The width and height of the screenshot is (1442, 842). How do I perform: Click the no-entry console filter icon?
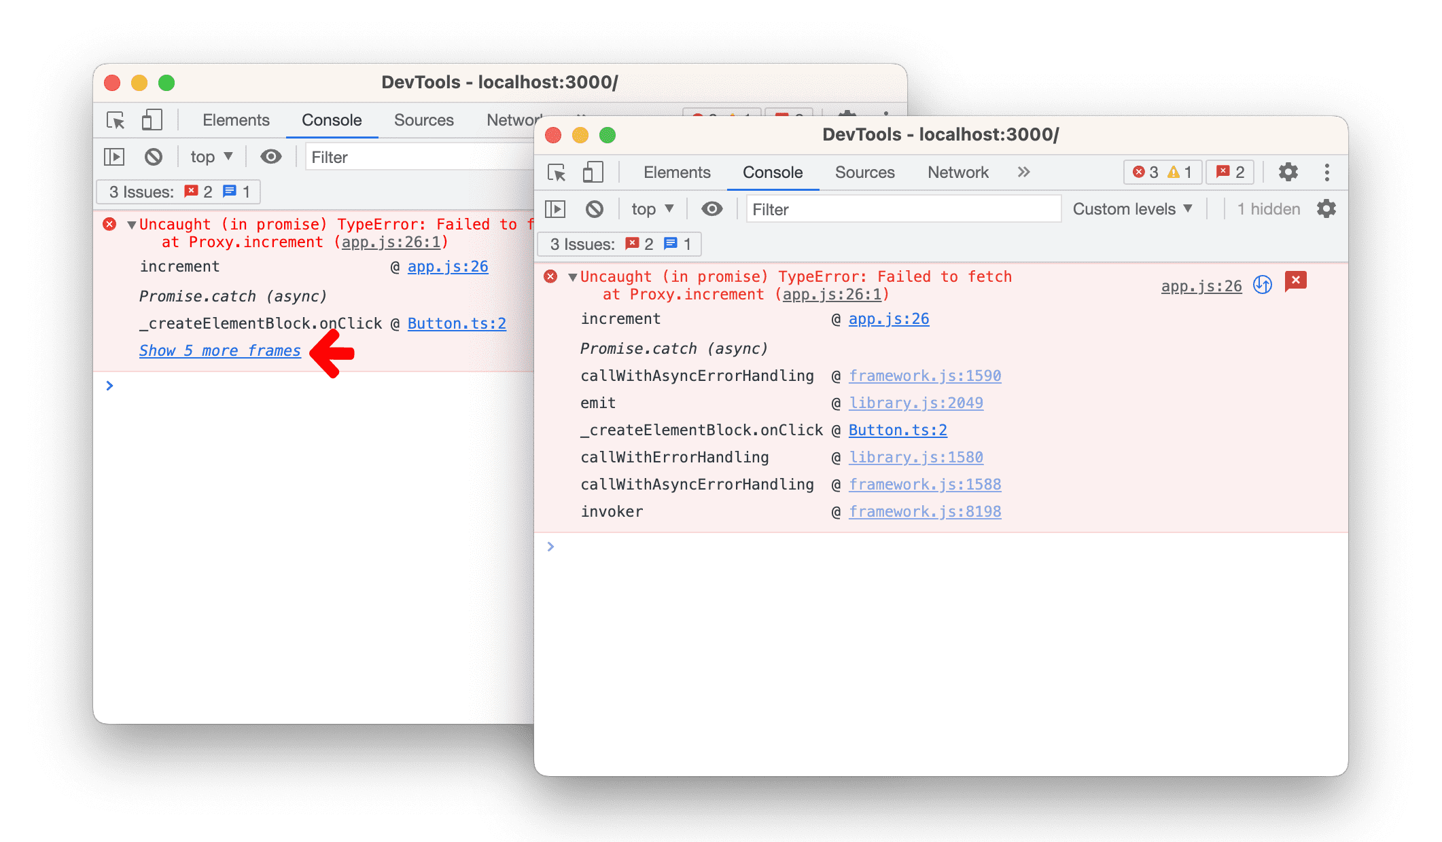[x=595, y=210]
